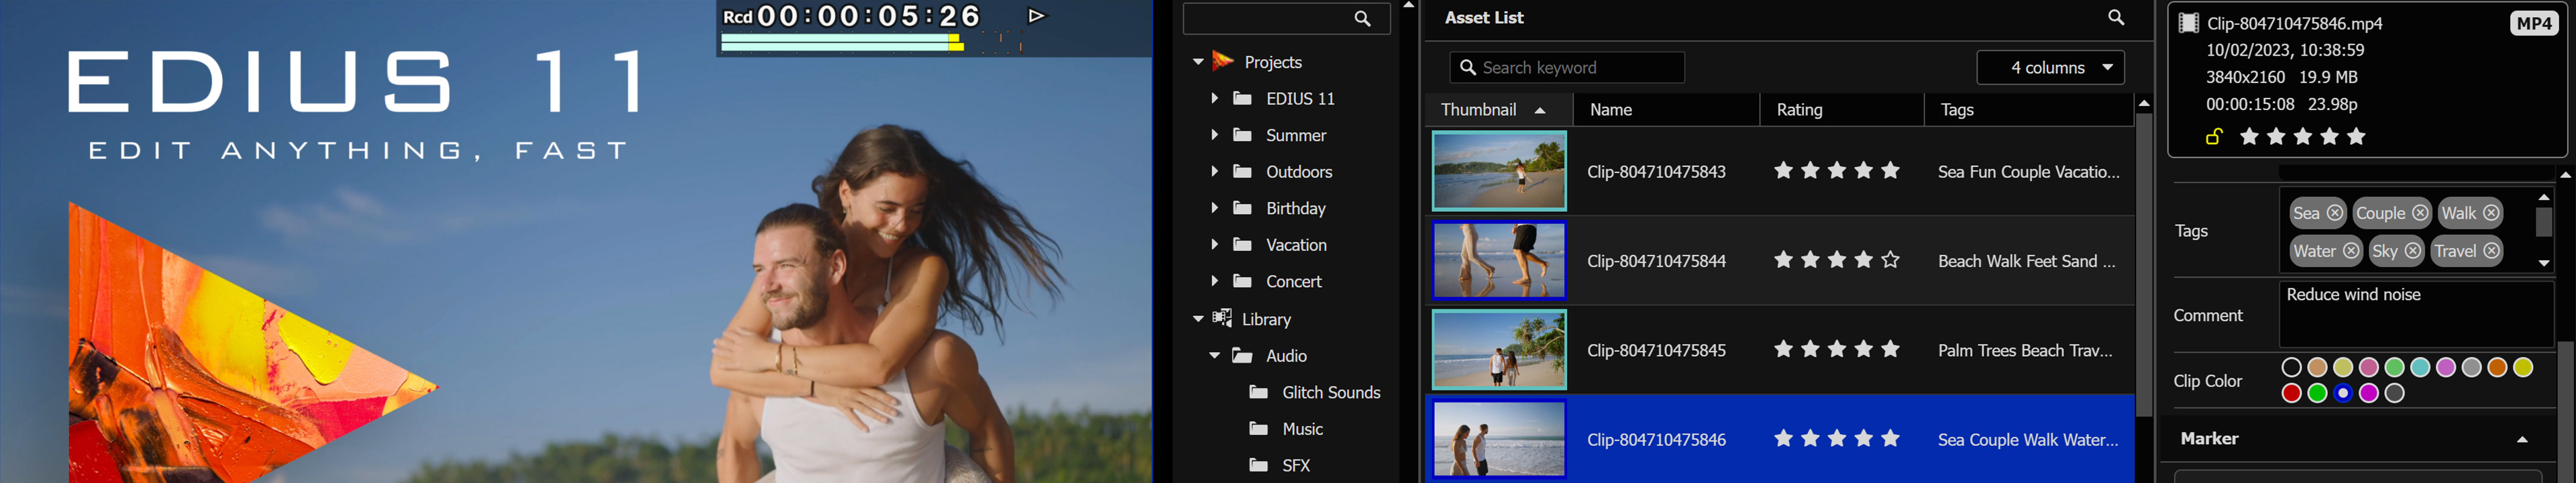Collapse the Marker section
This screenshot has height=483, width=2576.
(2522, 439)
